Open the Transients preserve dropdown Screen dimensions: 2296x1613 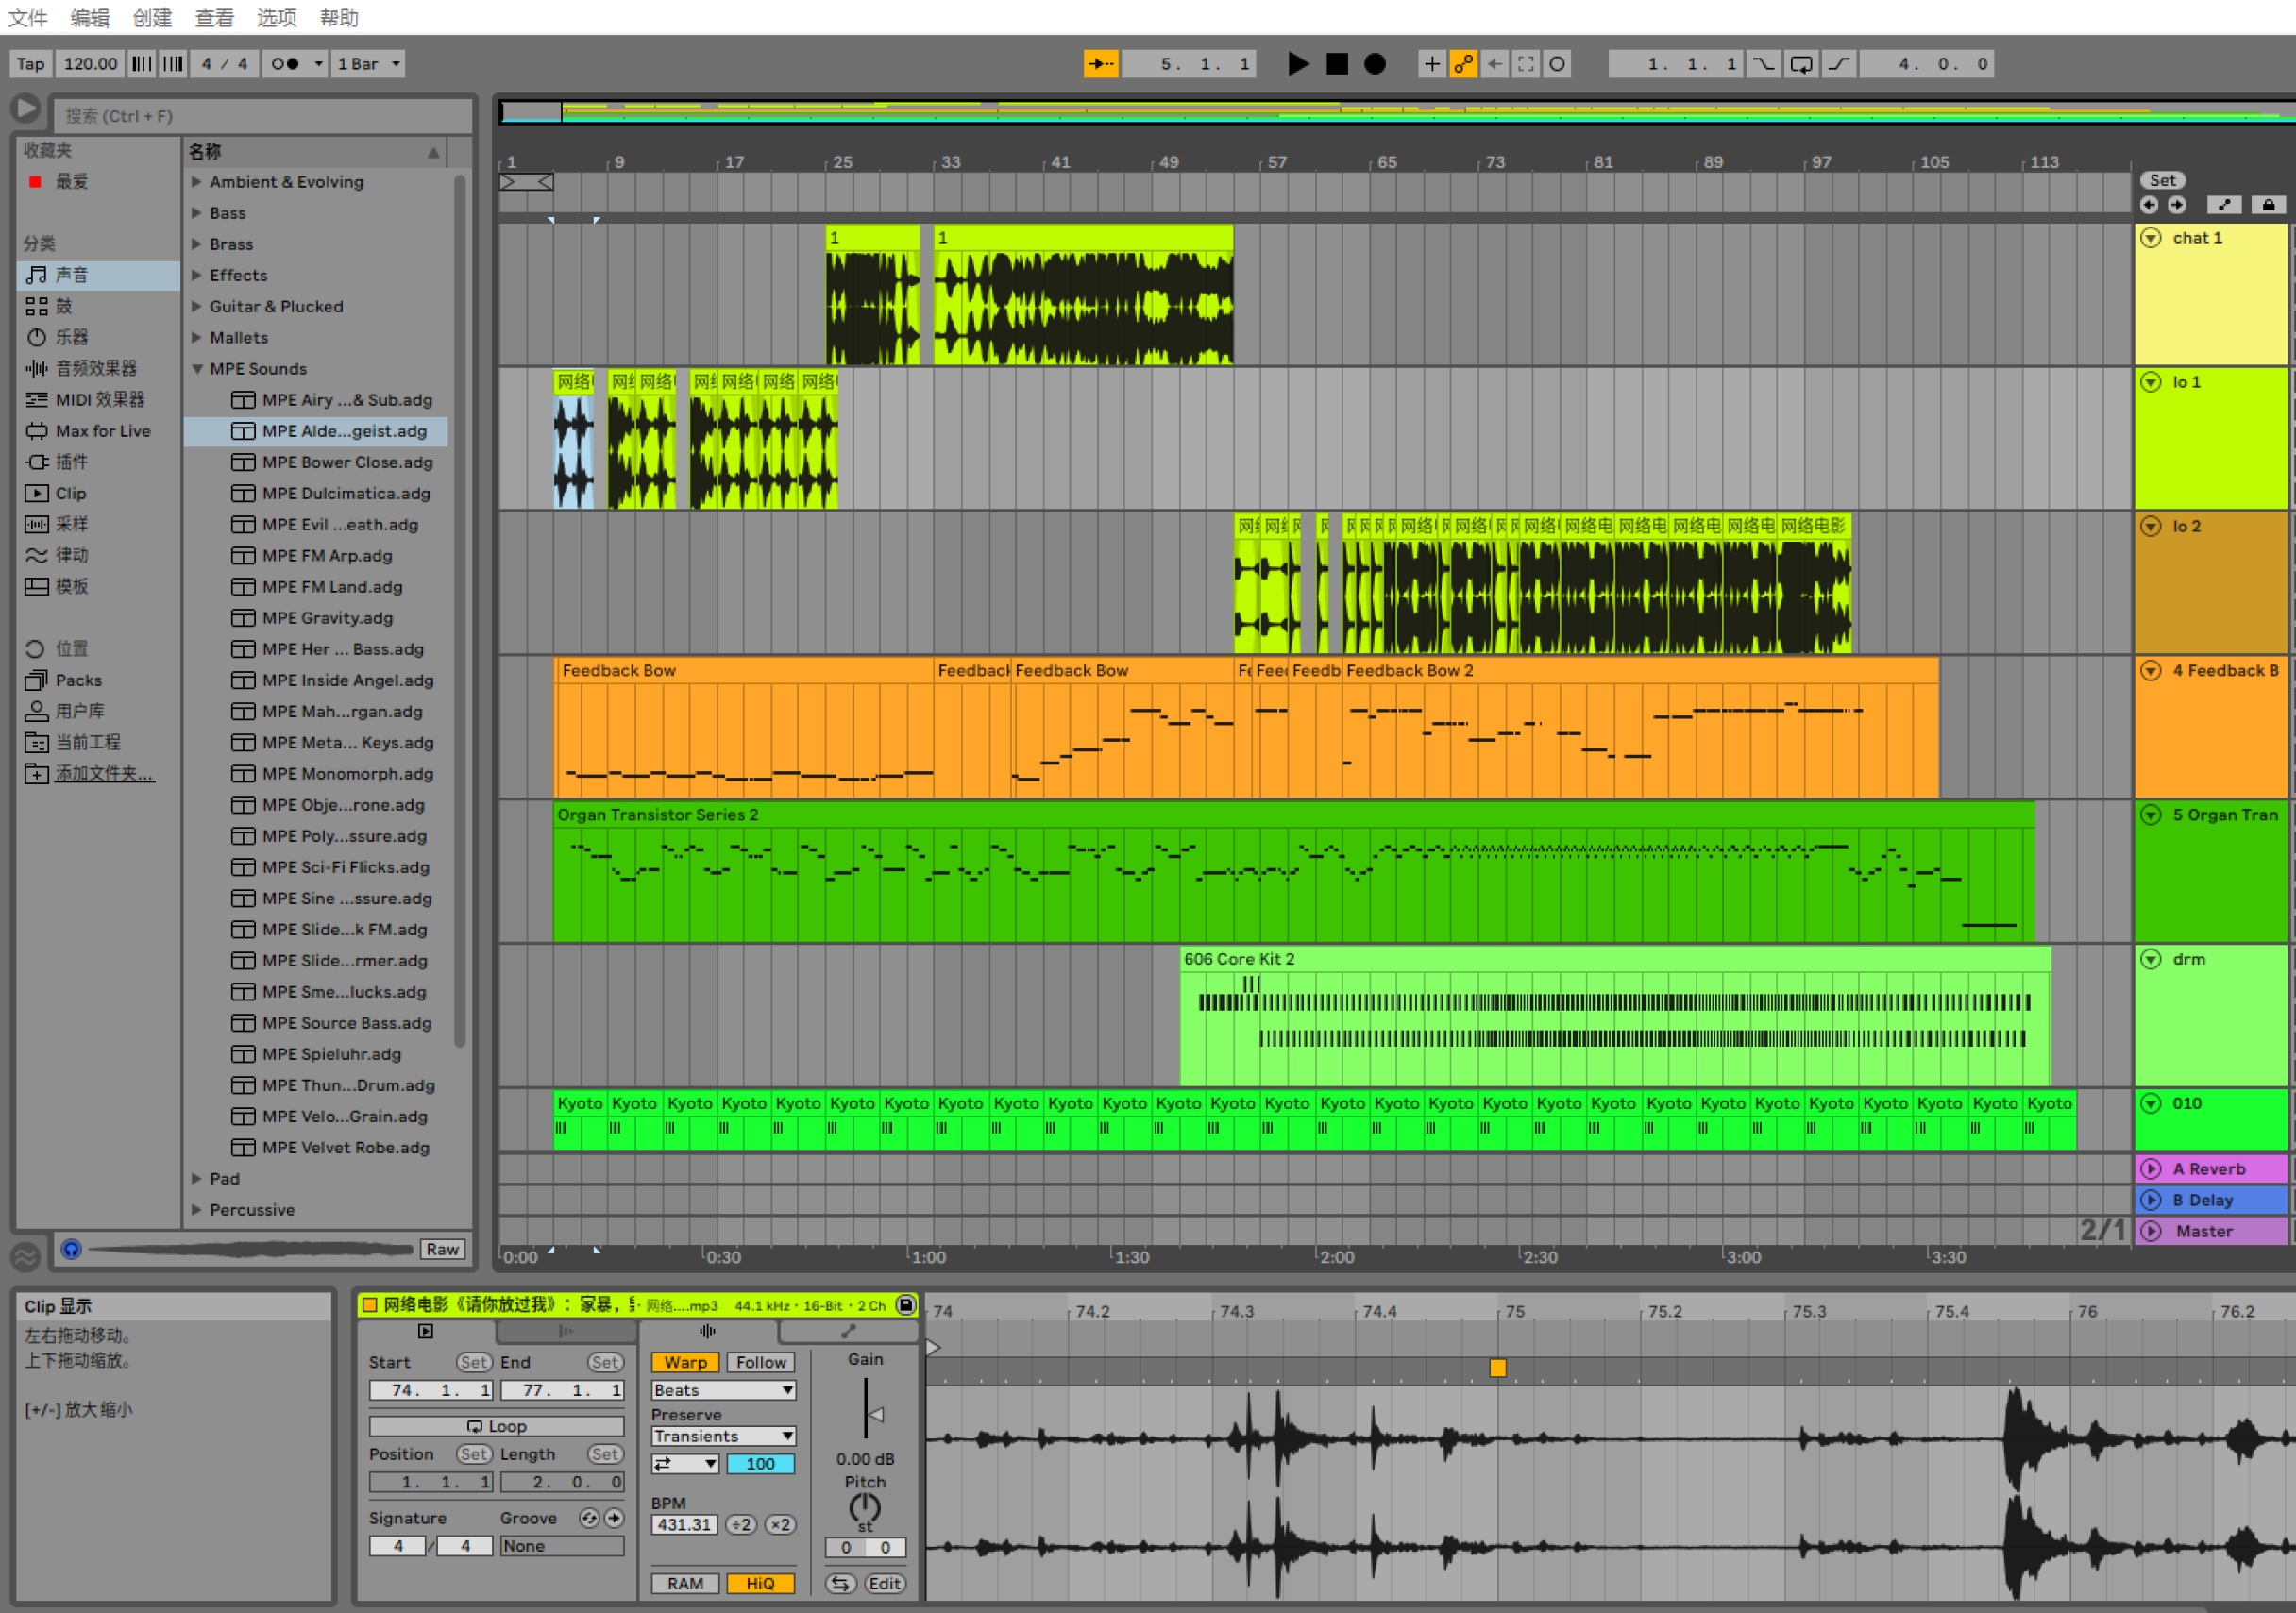[x=723, y=1436]
